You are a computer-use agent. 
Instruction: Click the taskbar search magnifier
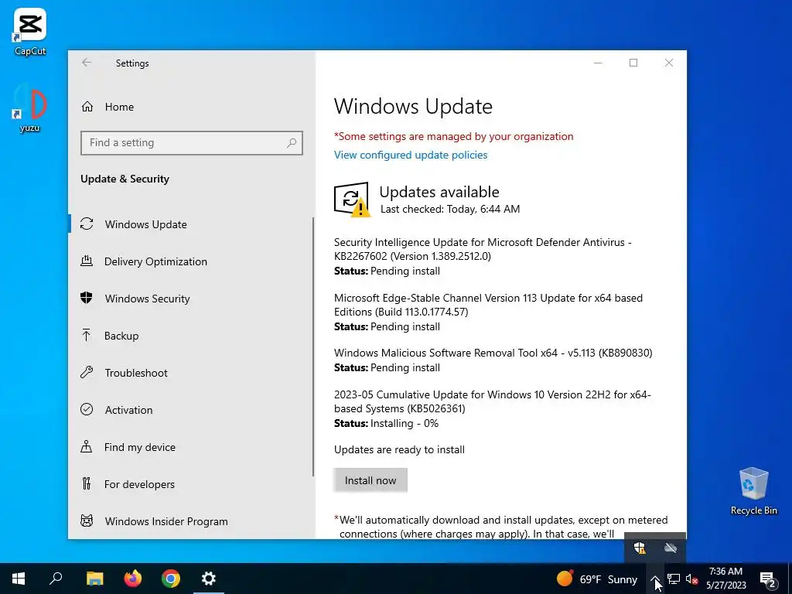point(56,579)
